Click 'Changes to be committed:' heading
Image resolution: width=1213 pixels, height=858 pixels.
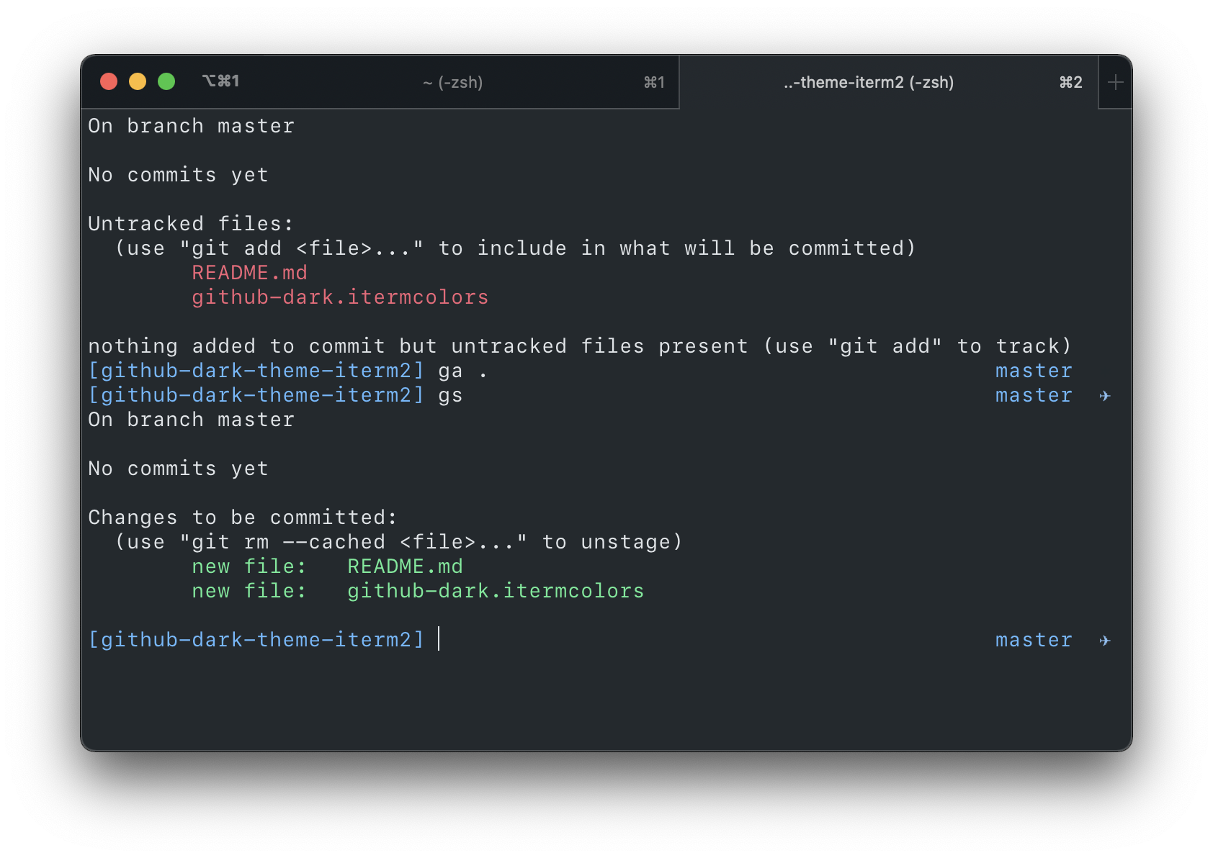tap(243, 518)
